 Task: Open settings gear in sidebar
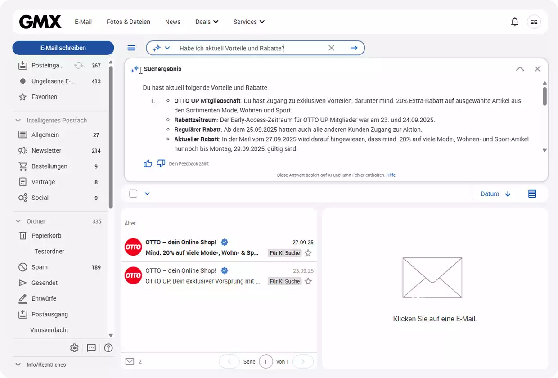[x=74, y=348]
